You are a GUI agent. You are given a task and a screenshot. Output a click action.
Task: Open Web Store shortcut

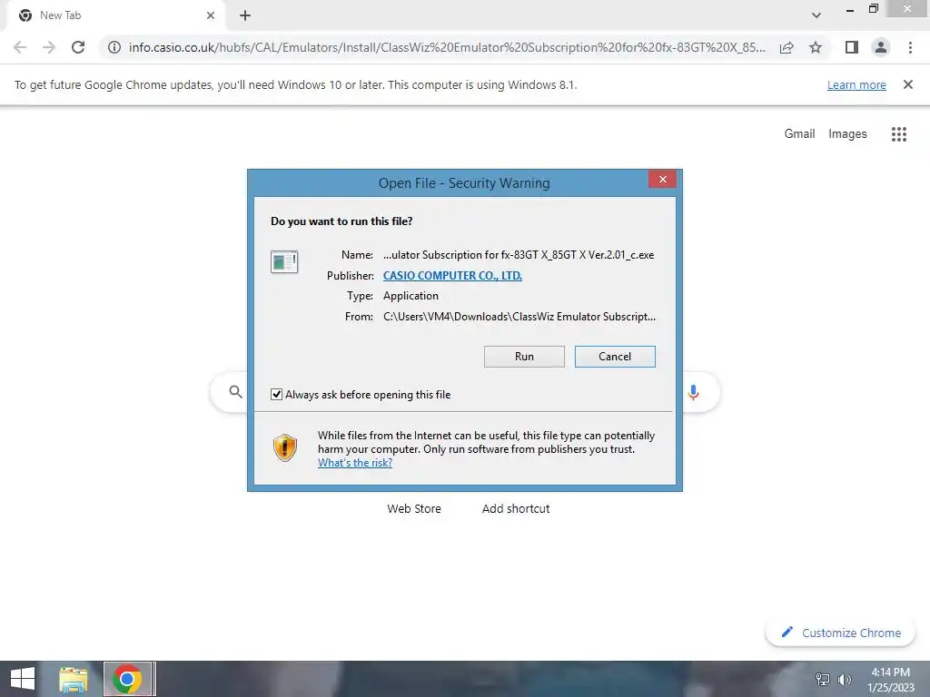point(414,508)
